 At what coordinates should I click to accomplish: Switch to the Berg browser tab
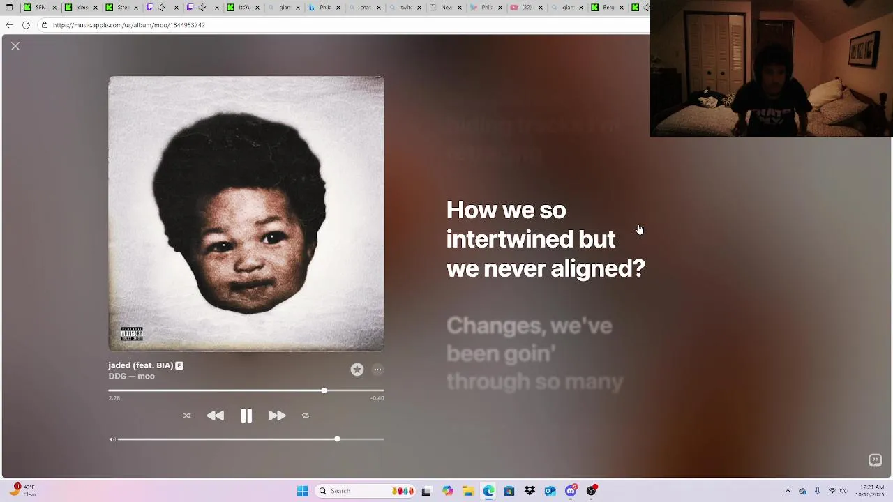(608, 8)
